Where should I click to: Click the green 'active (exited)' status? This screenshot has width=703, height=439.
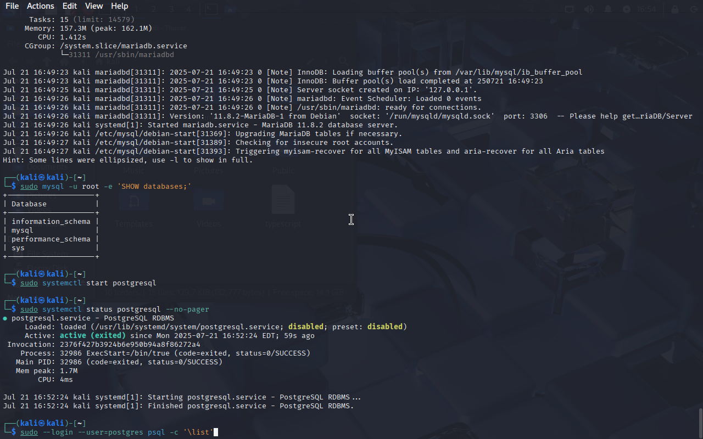pyautogui.click(x=93, y=336)
